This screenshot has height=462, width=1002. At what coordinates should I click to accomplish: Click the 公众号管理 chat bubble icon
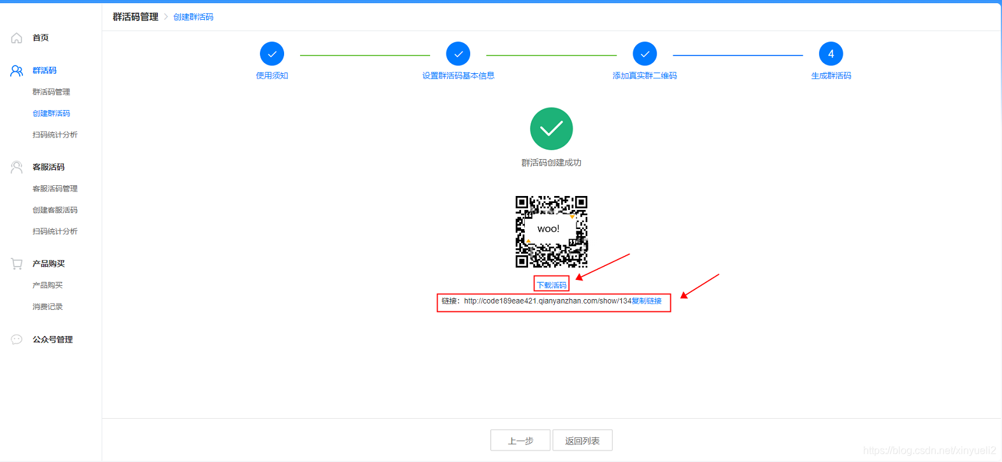(x=17, y=340)
